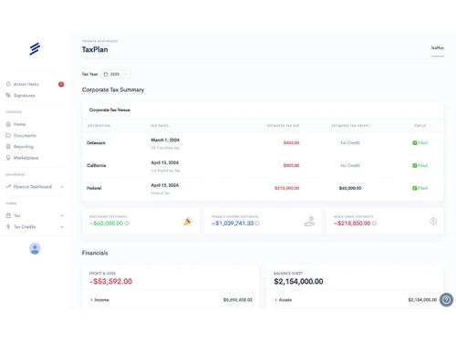The image size is (456, 342).
Task: Click the red Action Items notification badge
Action: pyautogui.click(x=61, y=84)
